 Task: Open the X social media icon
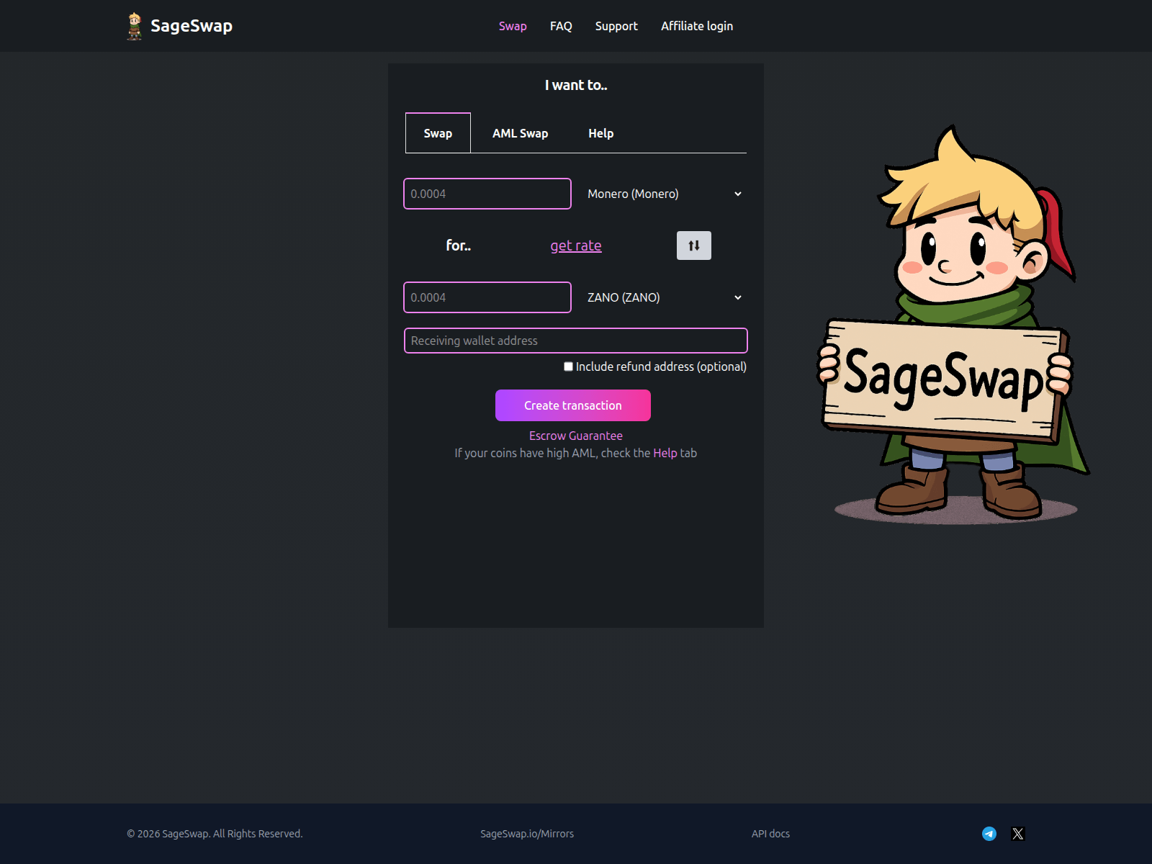tap(1017, 834)
